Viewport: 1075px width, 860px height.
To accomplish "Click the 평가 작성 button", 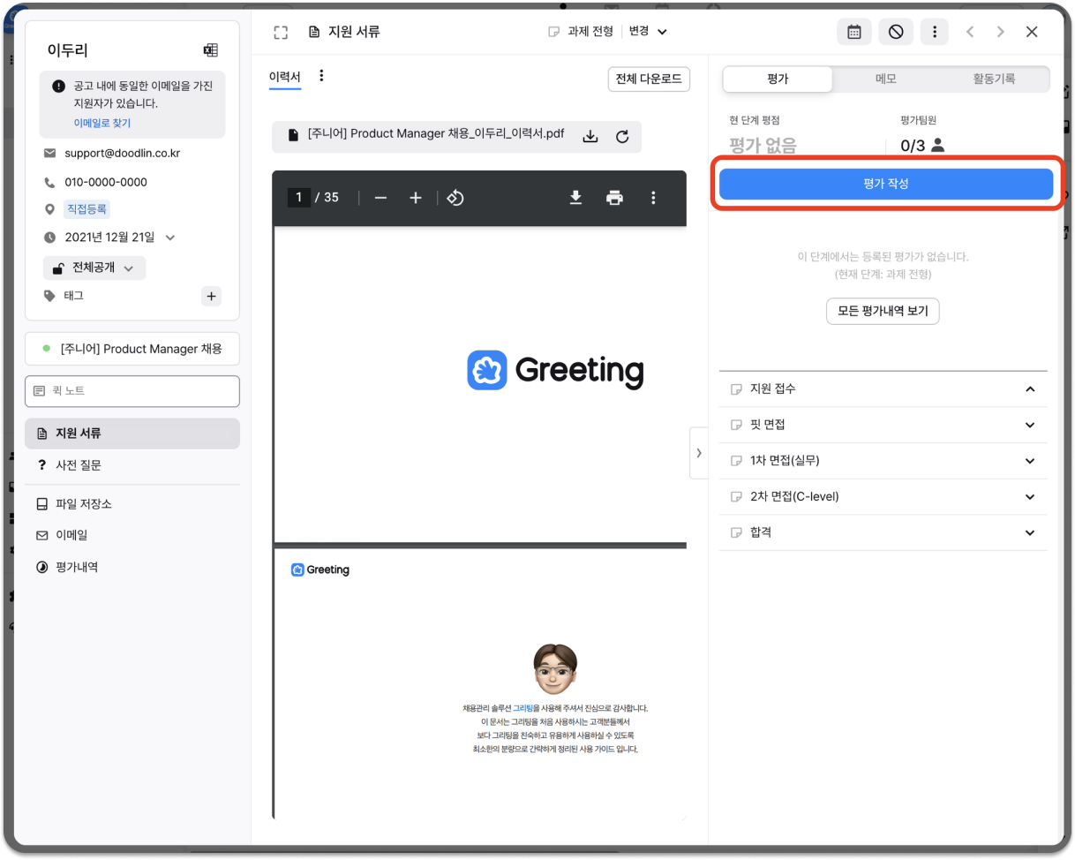I will pyautogui.click(x=886, y=184).
